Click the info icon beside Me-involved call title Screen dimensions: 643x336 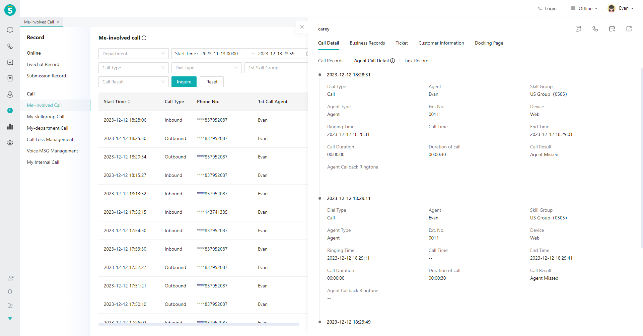[144, 38]
